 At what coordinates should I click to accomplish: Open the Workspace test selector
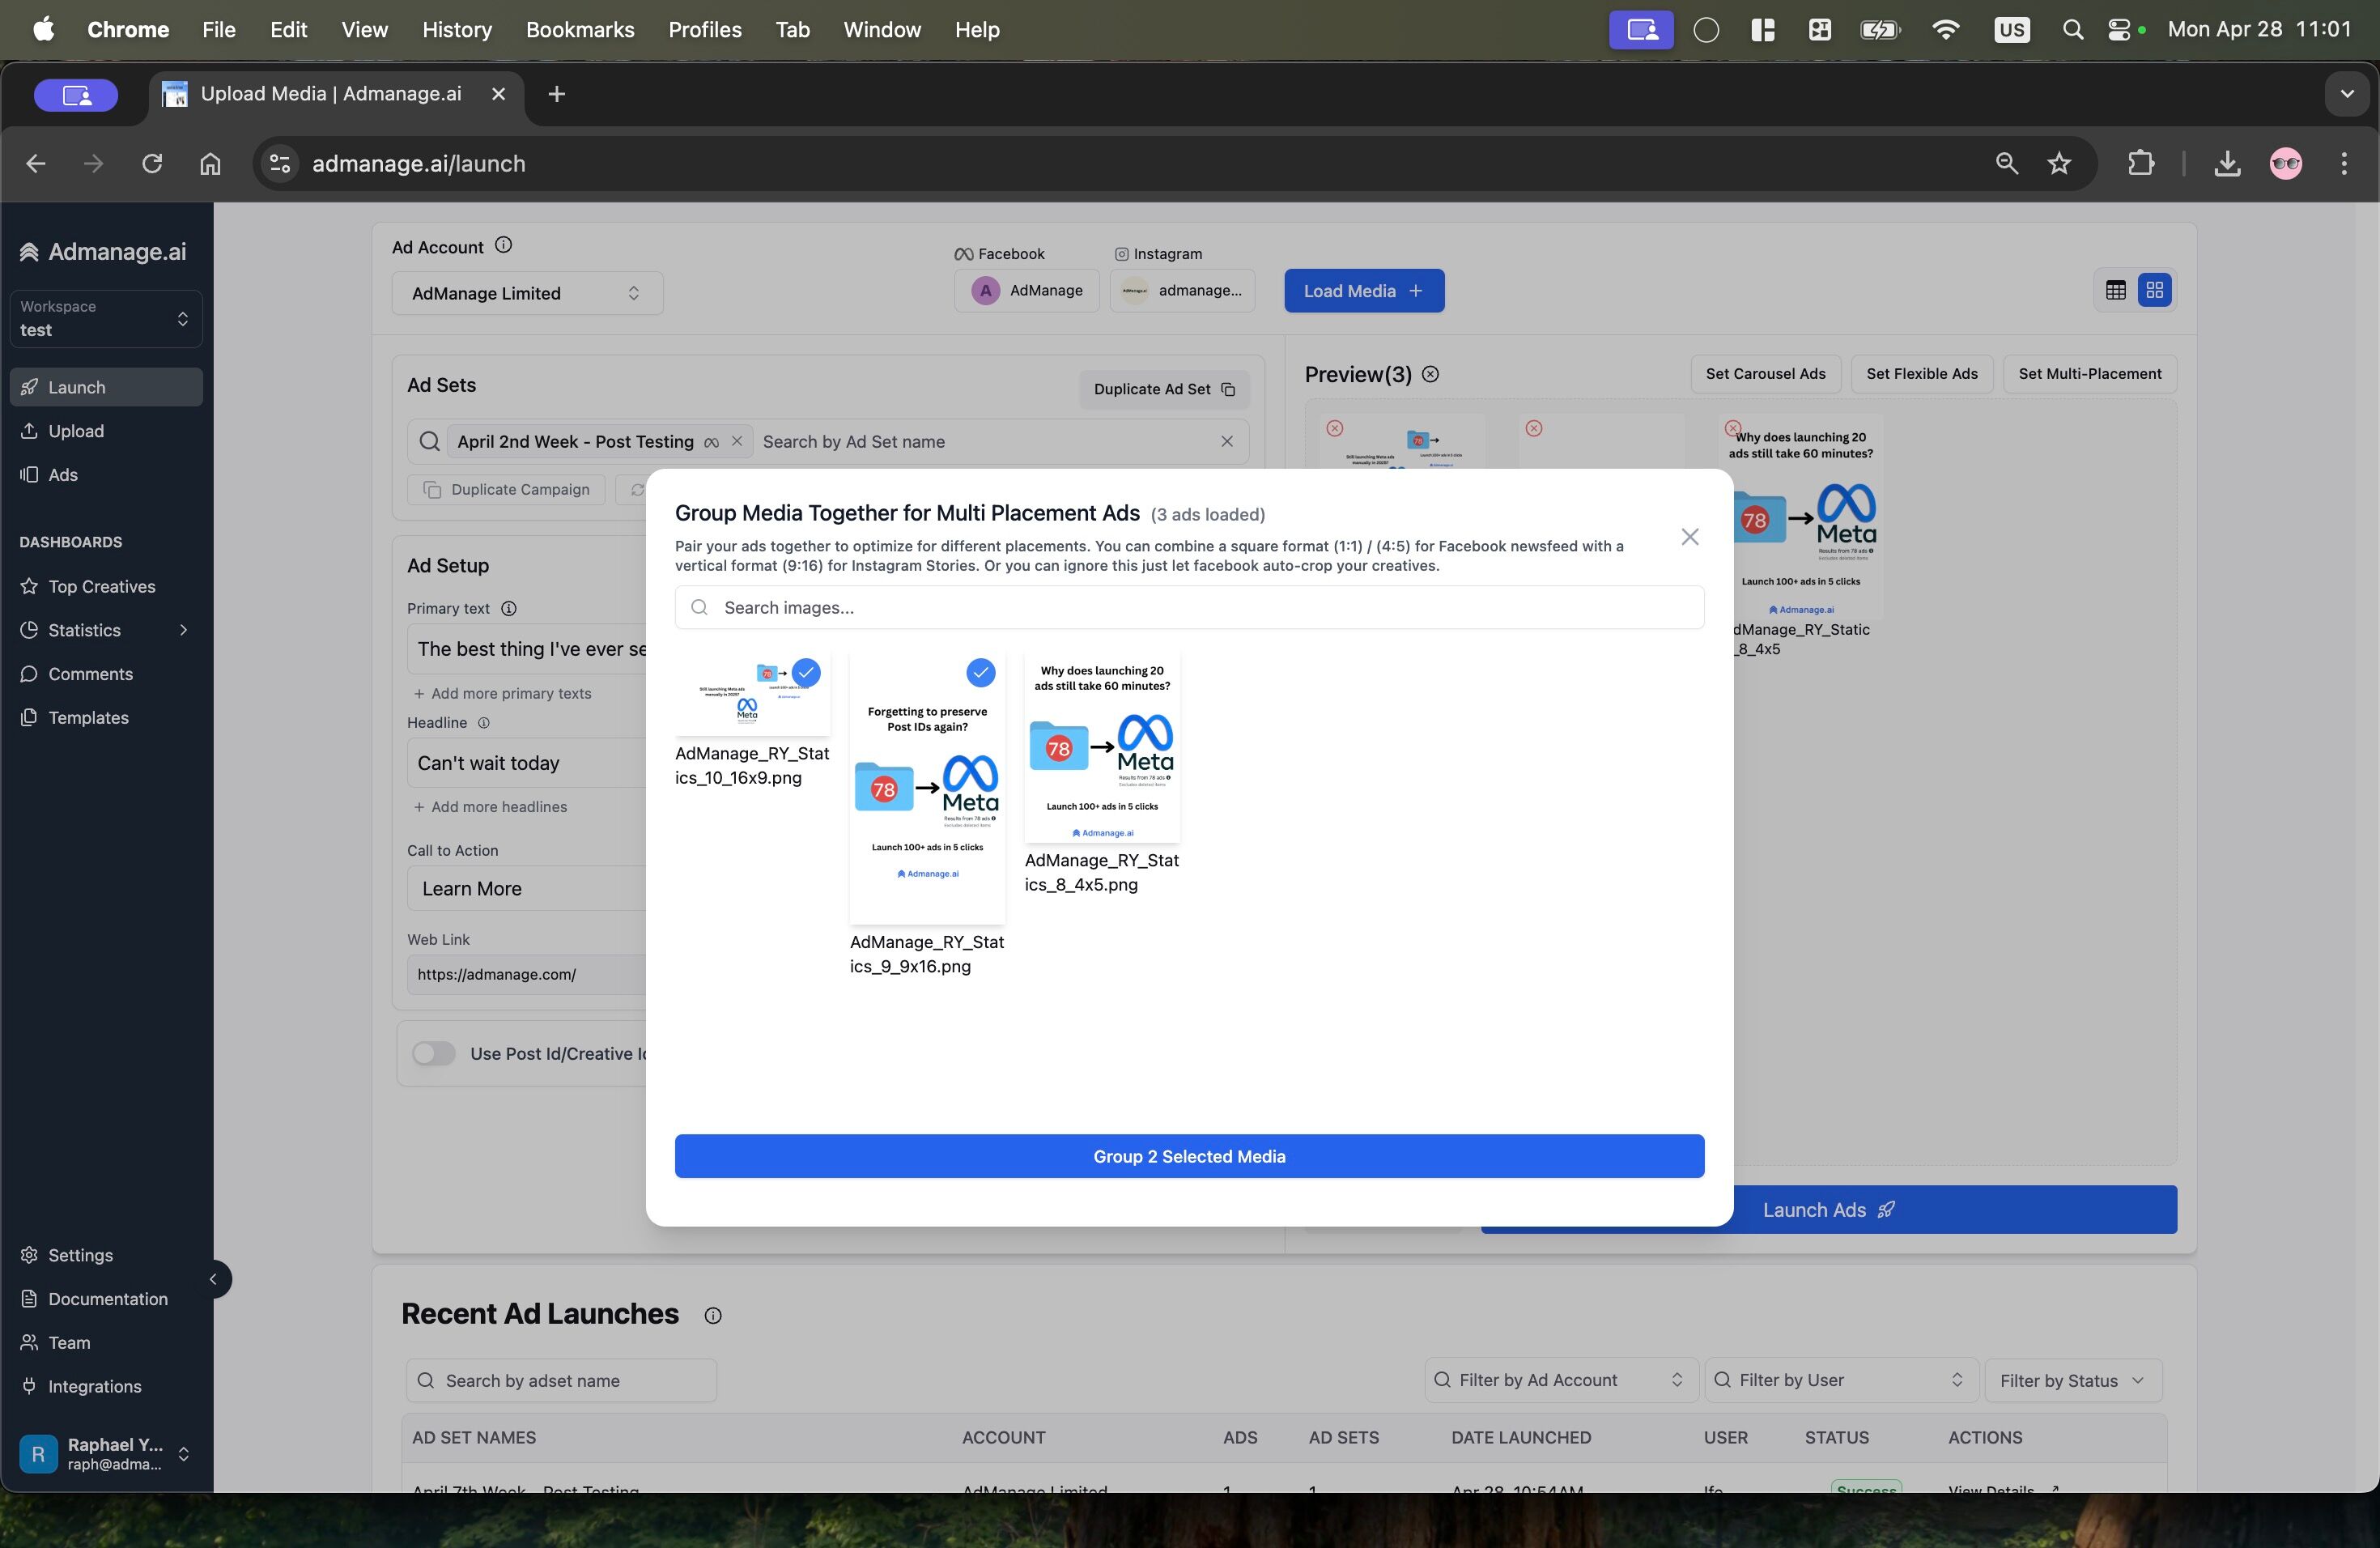coord(105,318)
